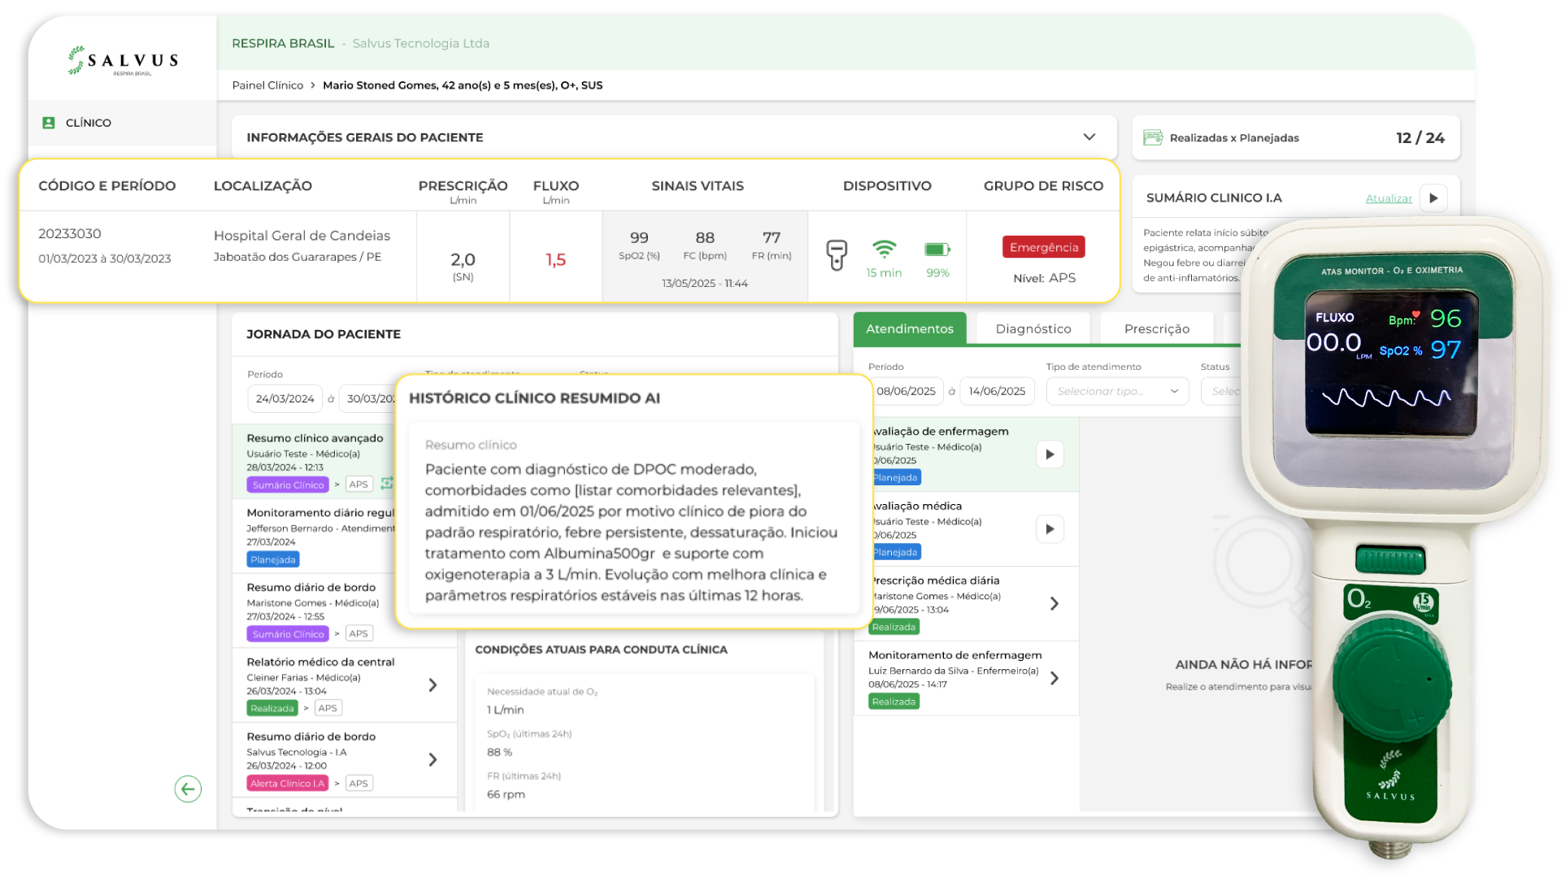Click the patient code 20233030

click(x=70, y=234)
